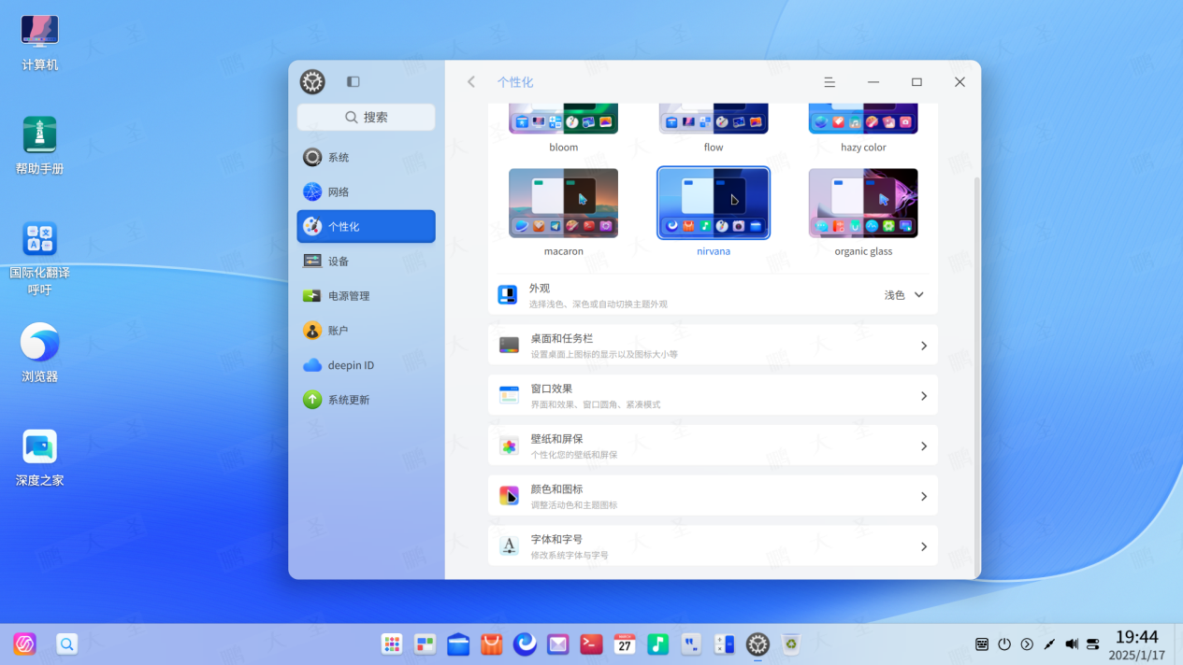Screen dimensions: 1183x665
Task: Select the flow theme thumbnail
Action: 714,119
